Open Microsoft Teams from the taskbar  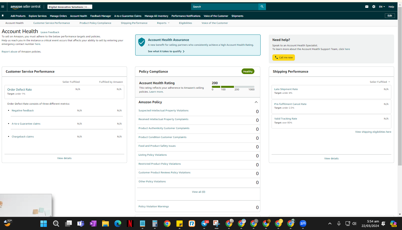(81, 224)
